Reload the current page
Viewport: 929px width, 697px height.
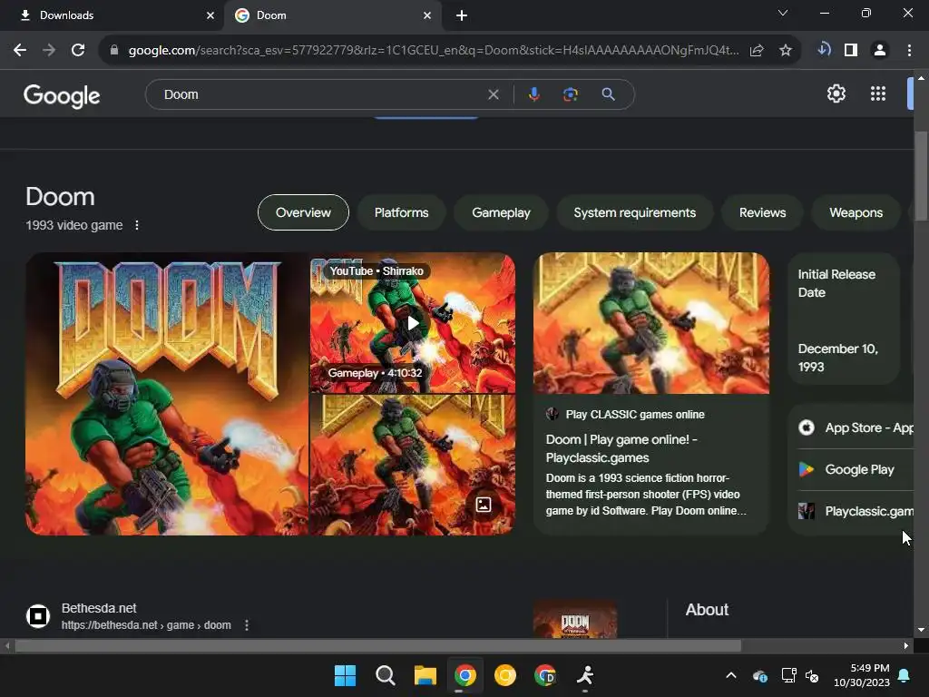tap(78, 51)
